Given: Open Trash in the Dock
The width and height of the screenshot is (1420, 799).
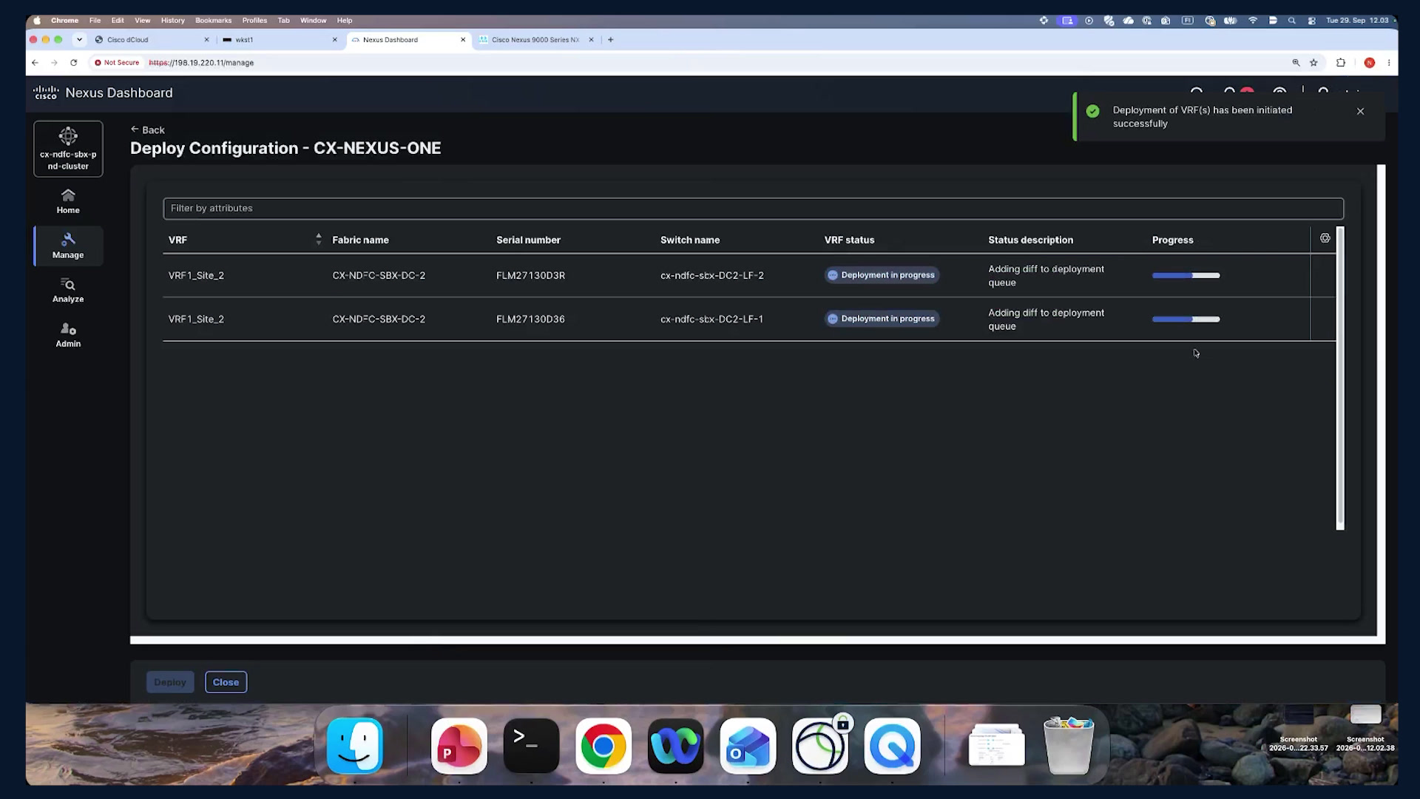Looking at the screenshot, I should coord(1068,746).
